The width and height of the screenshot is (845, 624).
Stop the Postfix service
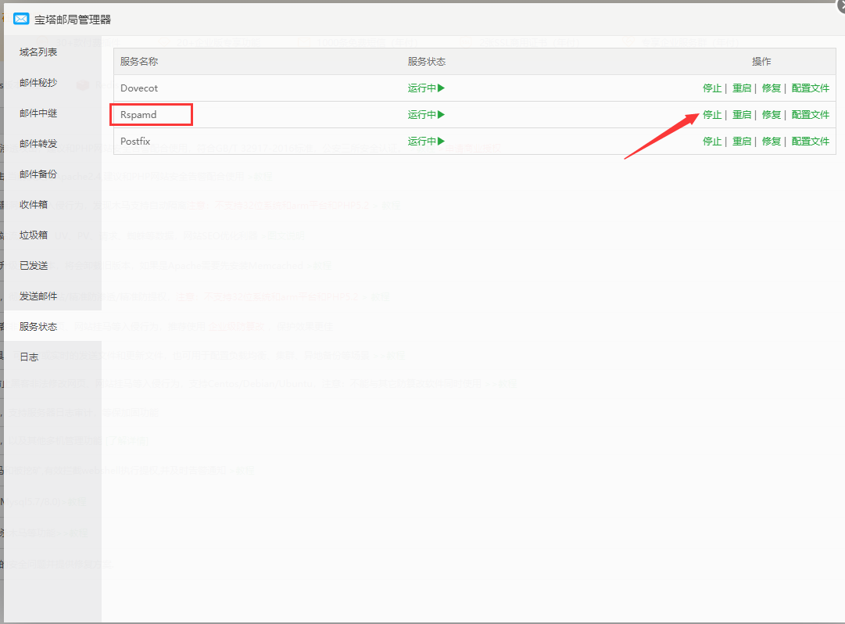coord(712,142)
